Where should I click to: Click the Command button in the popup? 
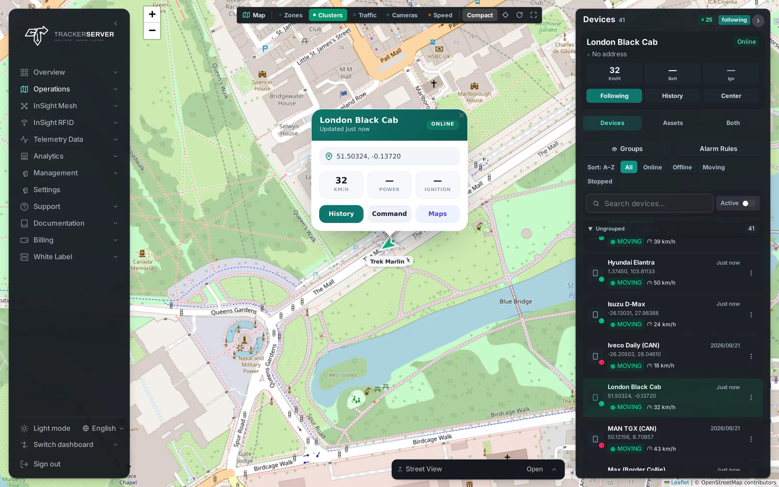389,214
